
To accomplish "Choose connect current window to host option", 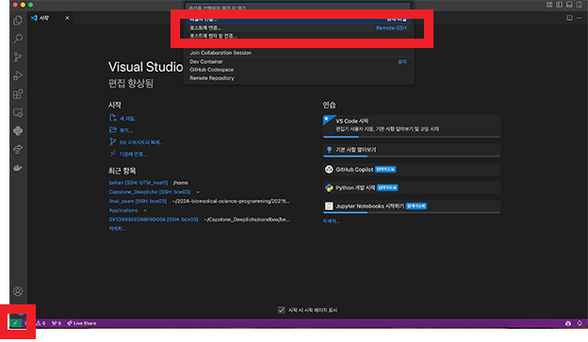I will click(299, 36).
